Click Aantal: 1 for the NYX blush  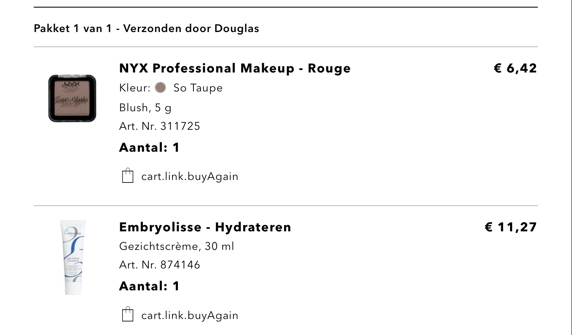(x=150, y=147)
